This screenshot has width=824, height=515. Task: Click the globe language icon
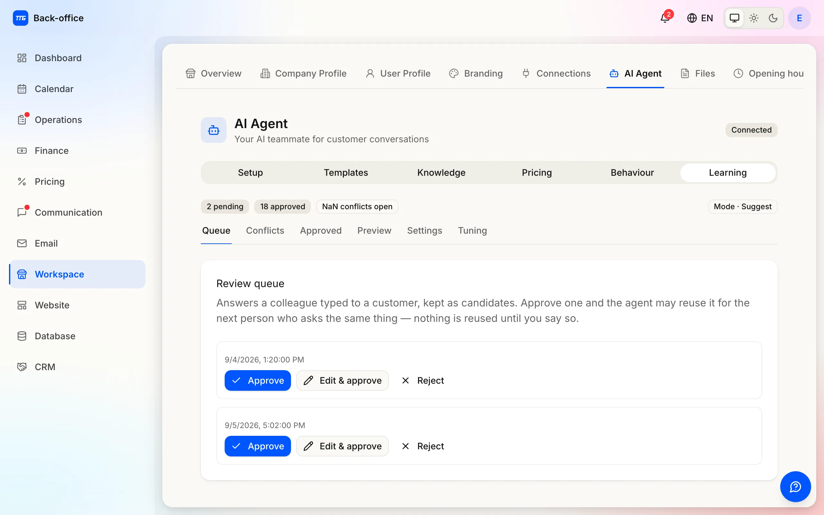click(691, 18)
